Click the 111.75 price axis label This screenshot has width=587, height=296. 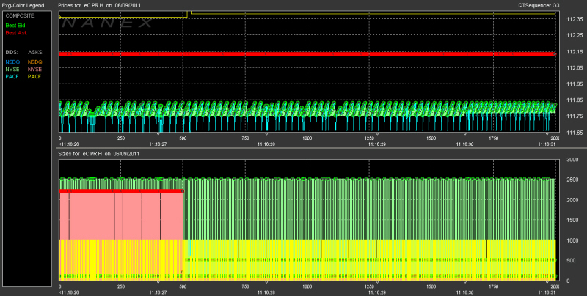575,116
